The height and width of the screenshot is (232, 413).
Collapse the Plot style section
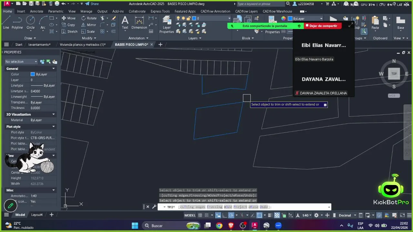pos(54,127)
